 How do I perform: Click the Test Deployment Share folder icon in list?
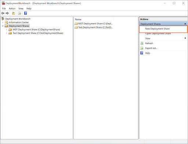(x=76, y=27)
